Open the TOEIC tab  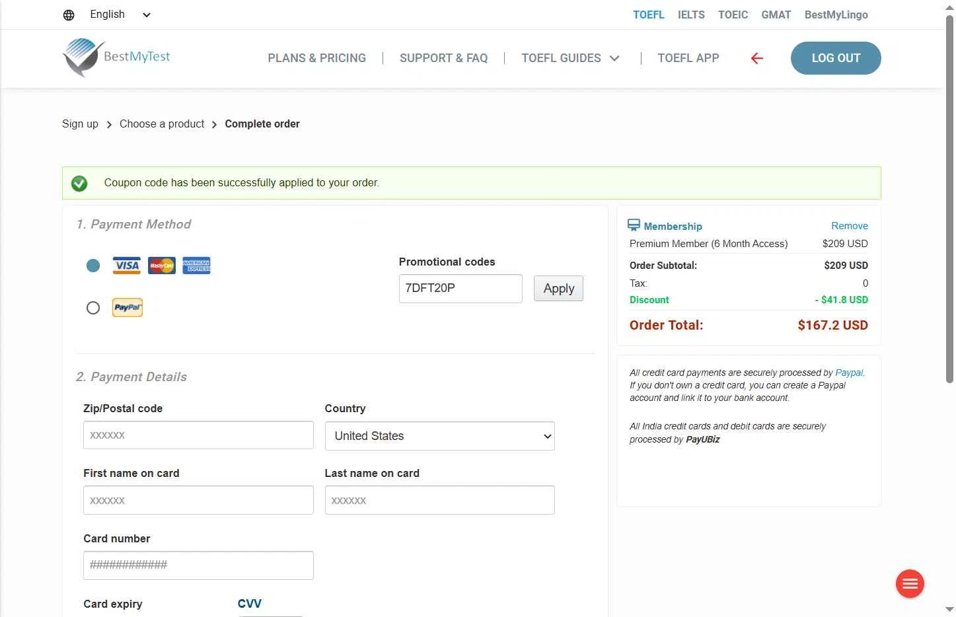click(733, 15)
